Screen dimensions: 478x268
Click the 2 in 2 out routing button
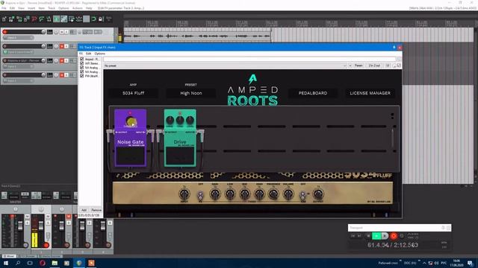click(374, 66)
